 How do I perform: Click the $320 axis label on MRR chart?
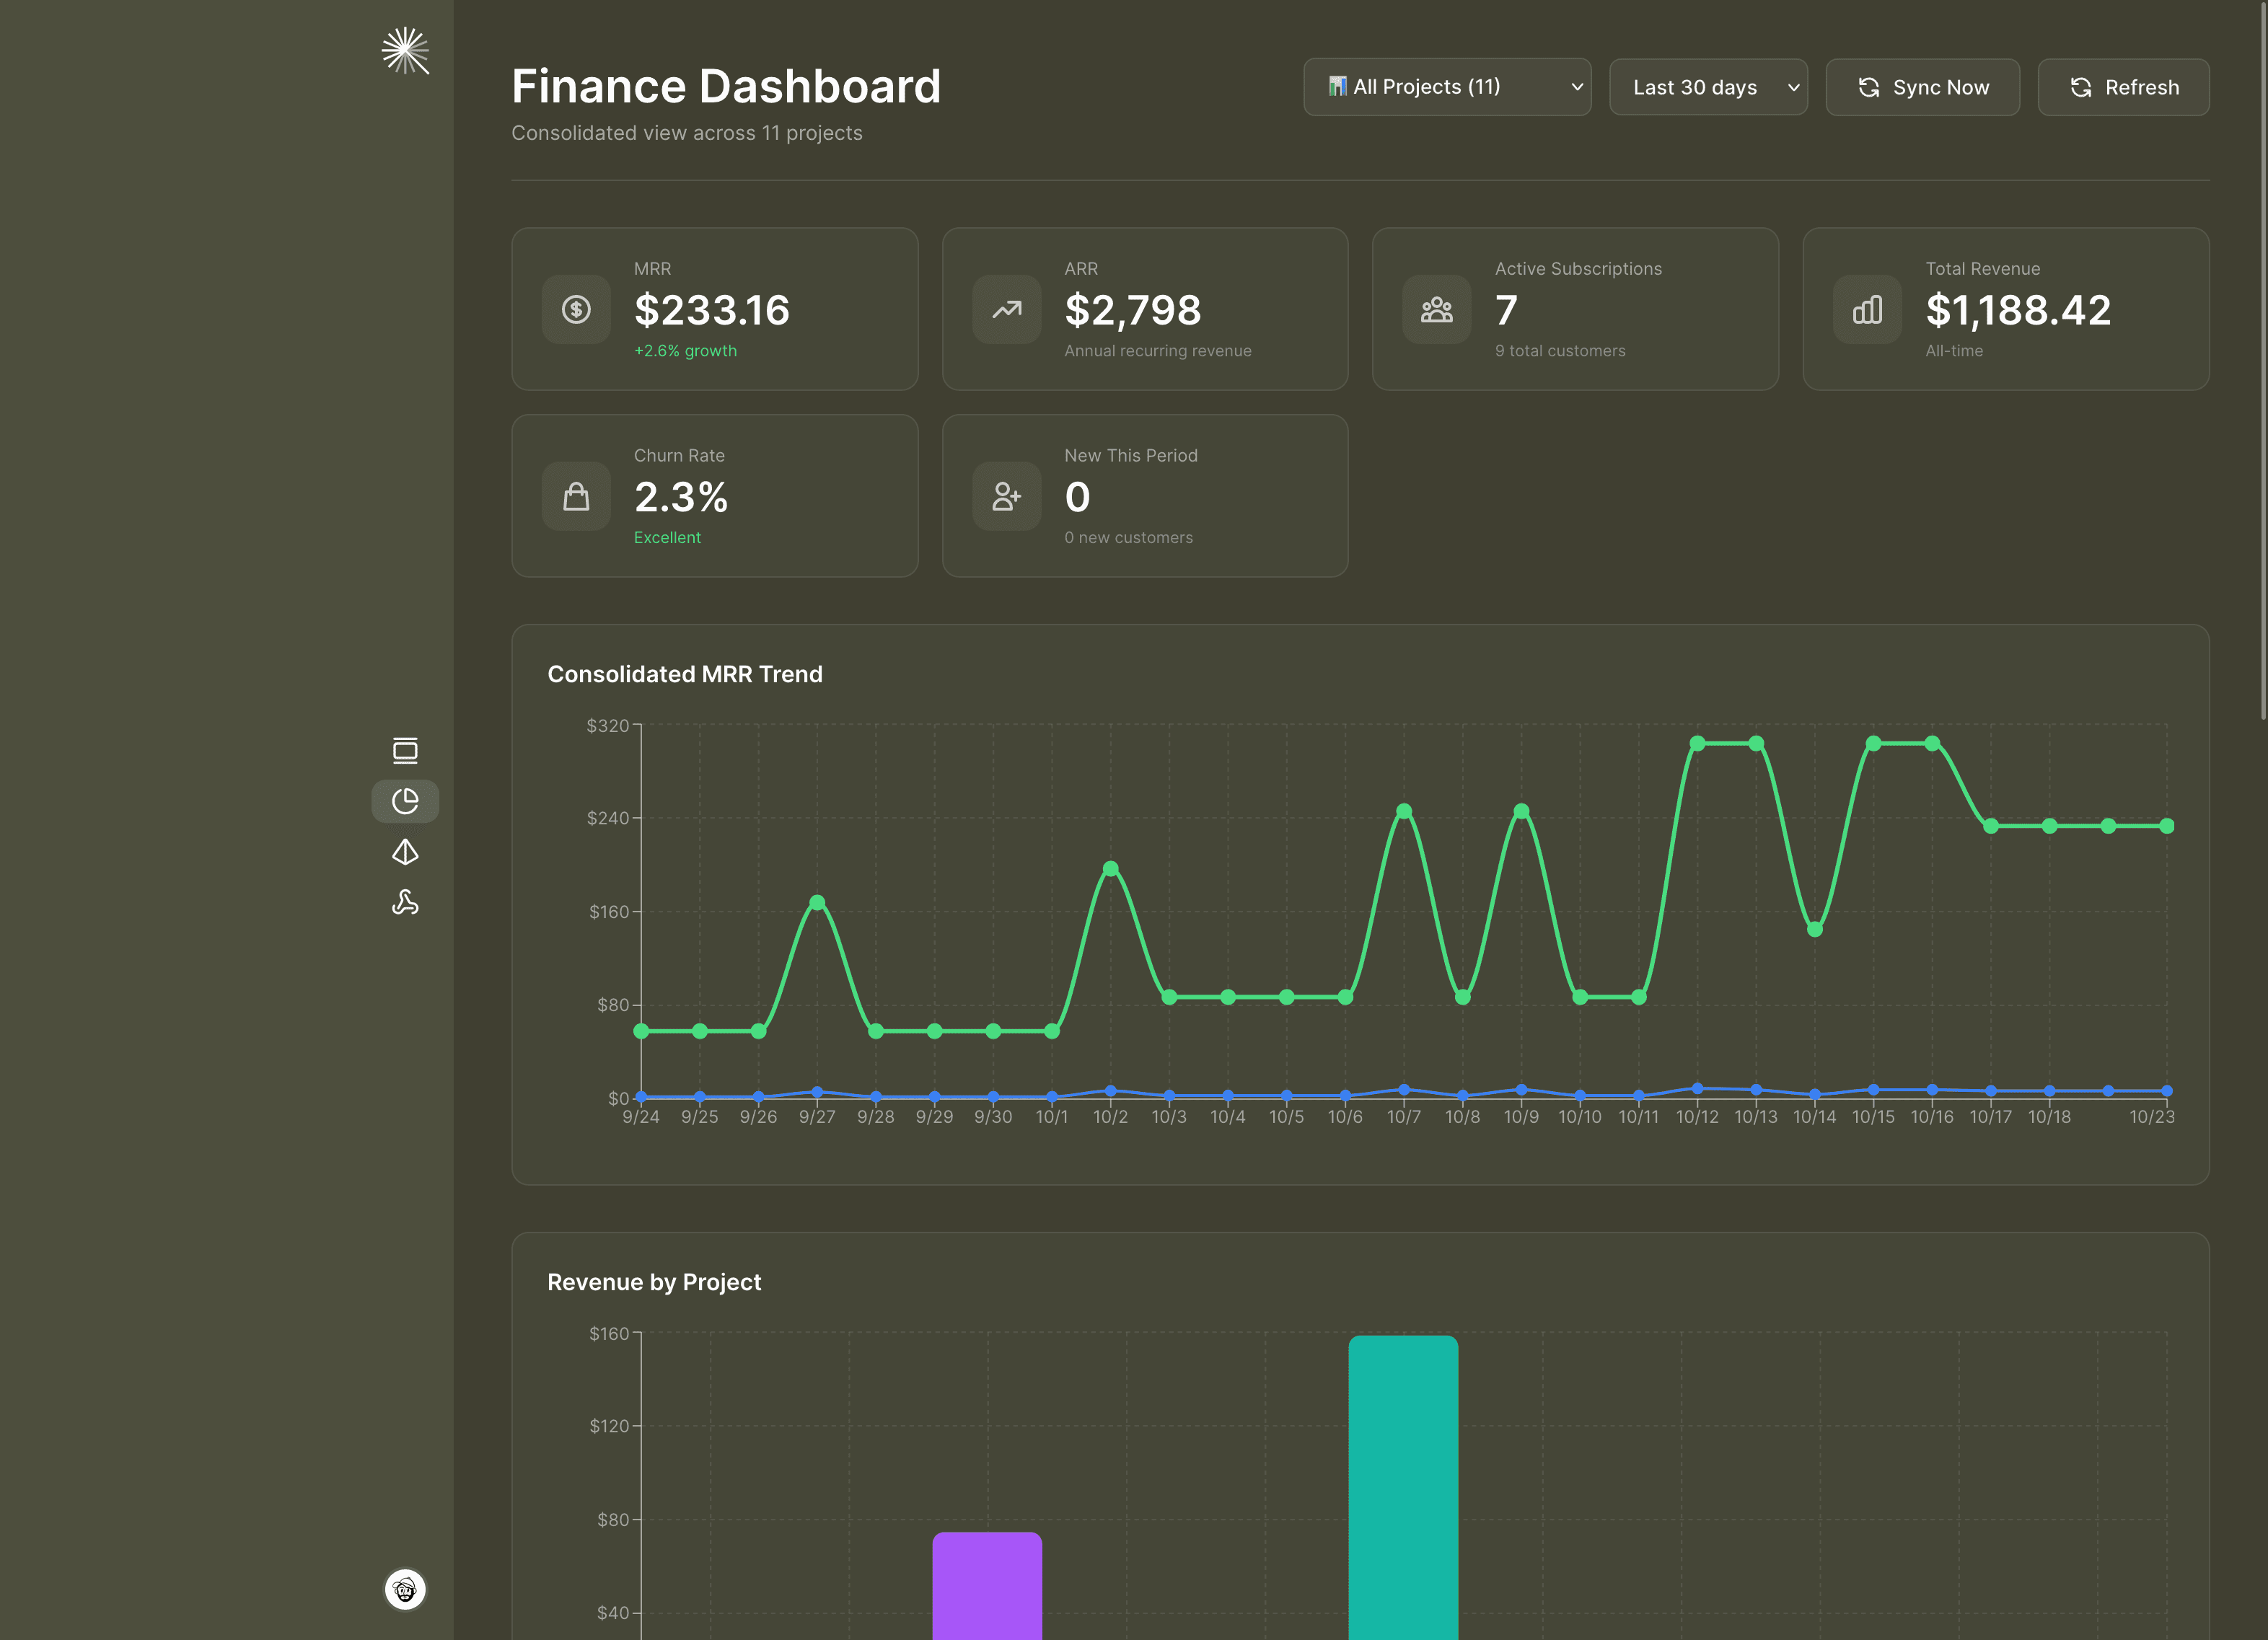(607, 725)
